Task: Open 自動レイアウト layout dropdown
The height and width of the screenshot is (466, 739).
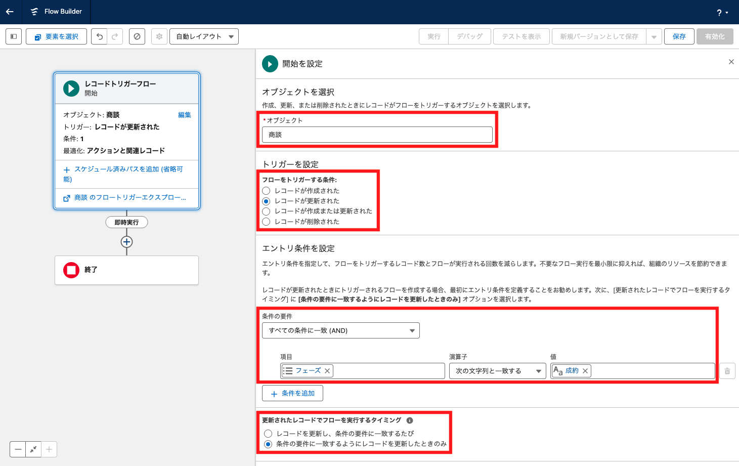Action: (x=204, y=36)
